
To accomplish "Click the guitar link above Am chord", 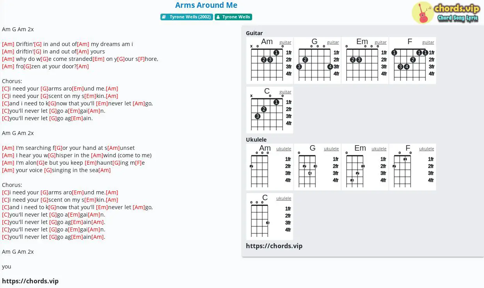I will click(x=285, y=42).
